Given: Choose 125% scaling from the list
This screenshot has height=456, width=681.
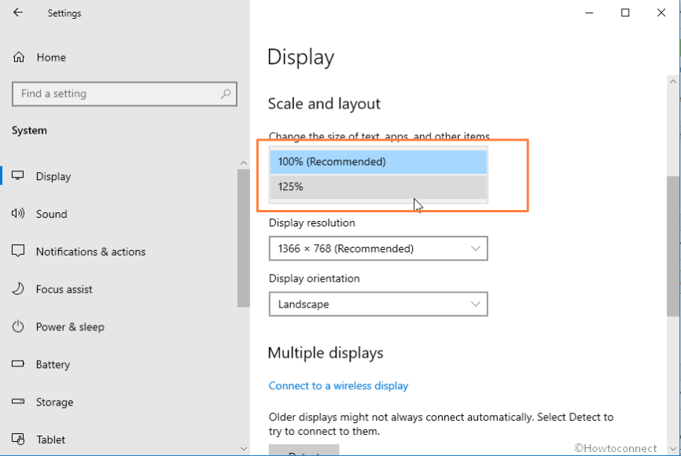Looking at the screenshot, I should tap(378, 186).
